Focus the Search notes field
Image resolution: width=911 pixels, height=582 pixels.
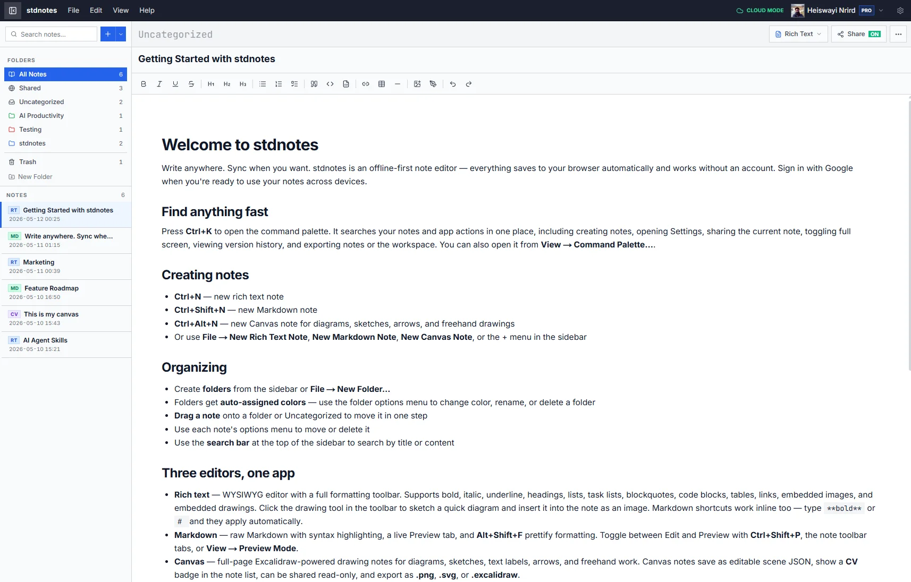(52, 34)
